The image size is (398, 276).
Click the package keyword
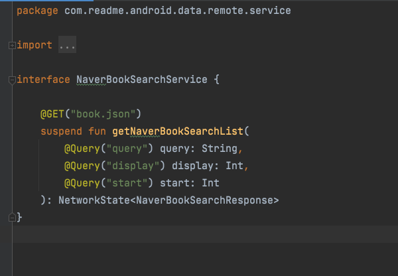pyautogui.click(x=37, y=11)
